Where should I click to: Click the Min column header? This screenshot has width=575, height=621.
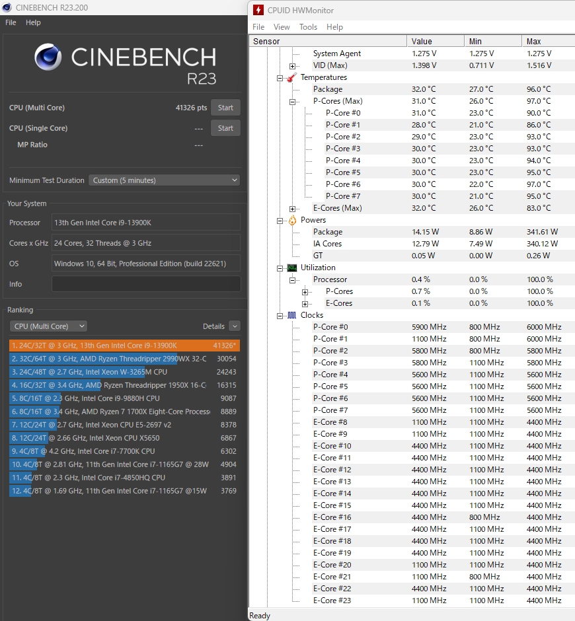493,41
